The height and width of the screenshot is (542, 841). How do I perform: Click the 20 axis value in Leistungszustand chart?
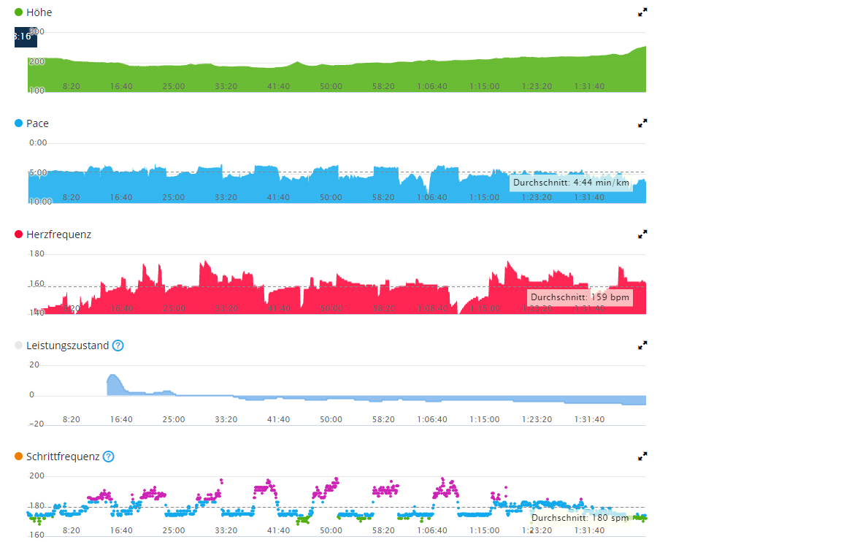(34, 365)
